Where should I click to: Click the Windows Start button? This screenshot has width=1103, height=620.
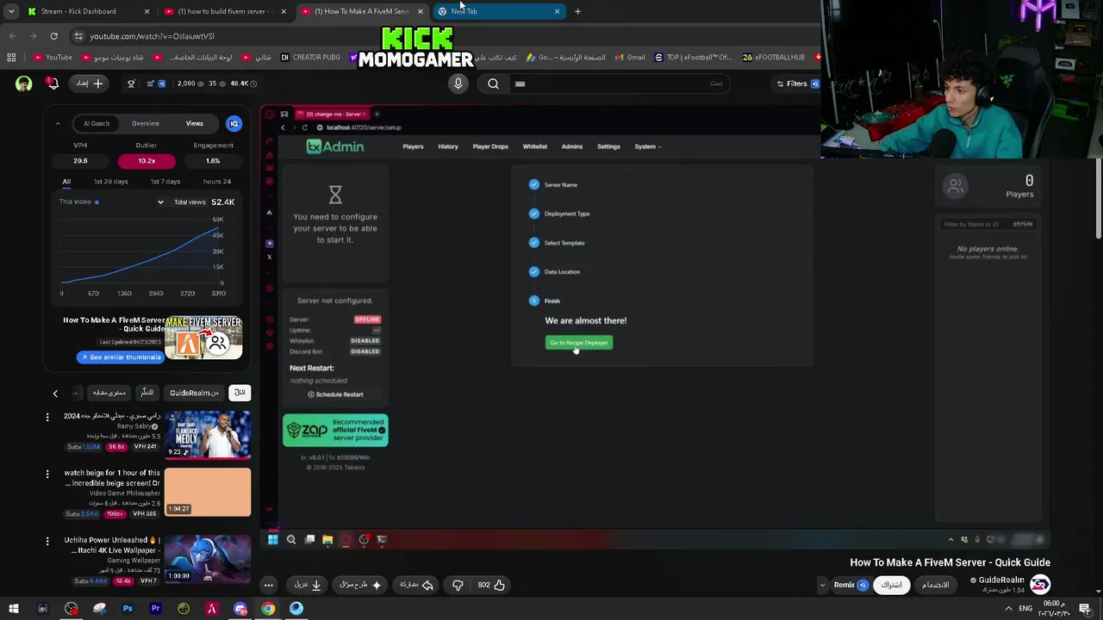click(x=14, y=609)
